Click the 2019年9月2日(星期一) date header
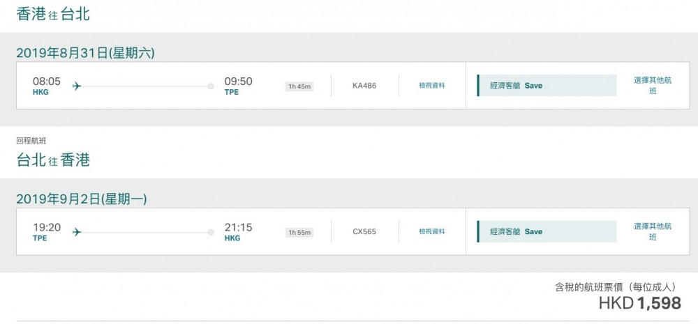The width and height of the screenshot is (698, 324). click(82, 199)
